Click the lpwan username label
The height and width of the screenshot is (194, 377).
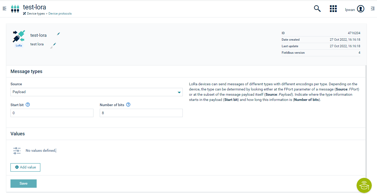coord(350,10)
